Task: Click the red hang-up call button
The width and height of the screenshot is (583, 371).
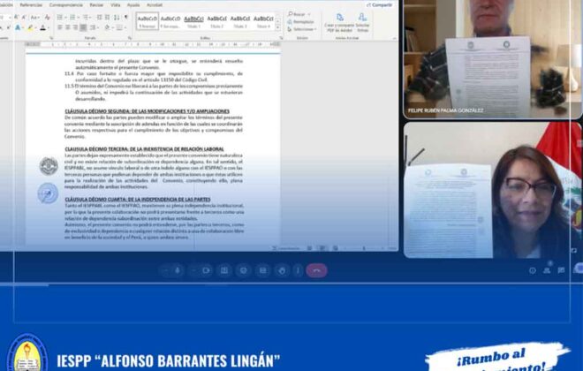Action: pyautogui.click(x=316, y=270)
